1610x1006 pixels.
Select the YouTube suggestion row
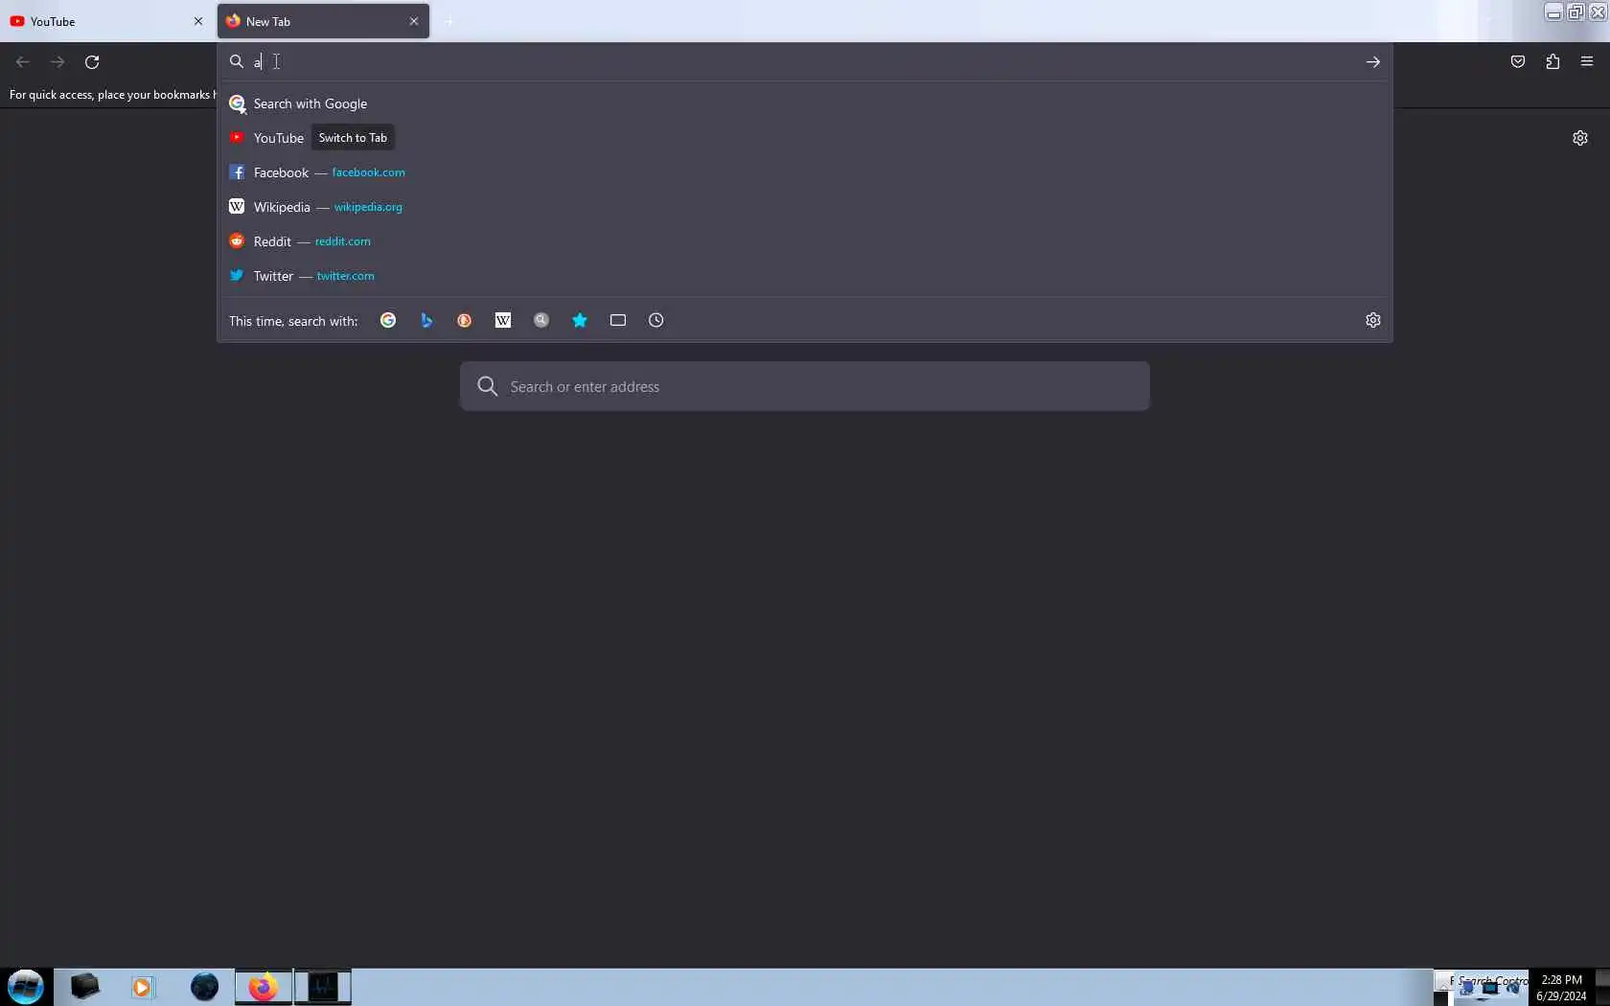click(x=804, y=138)
